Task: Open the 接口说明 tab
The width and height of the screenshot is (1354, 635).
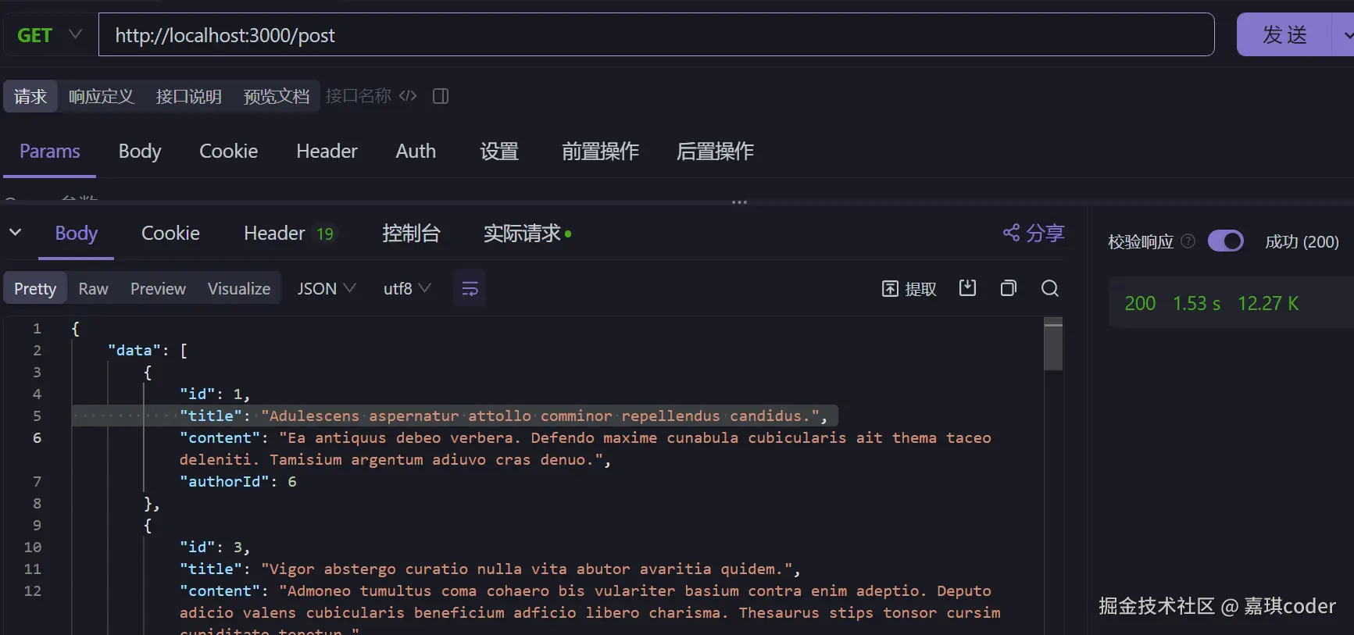Action: point(188,96)
